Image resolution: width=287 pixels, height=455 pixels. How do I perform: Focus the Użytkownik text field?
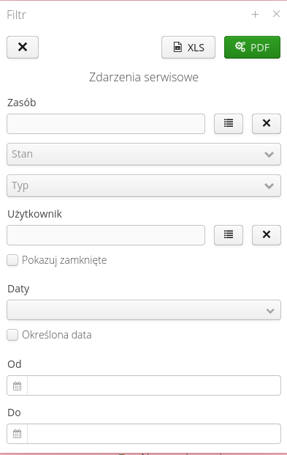pos(106,235)
